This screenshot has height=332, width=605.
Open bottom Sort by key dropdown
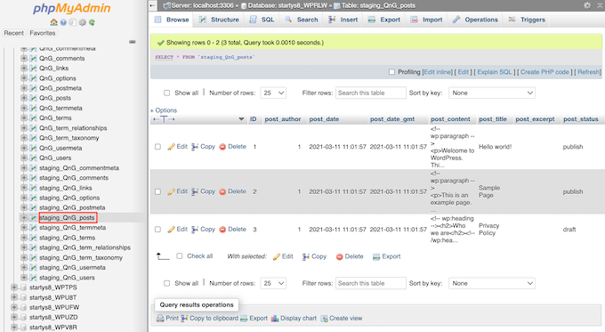tap(491, 283)
